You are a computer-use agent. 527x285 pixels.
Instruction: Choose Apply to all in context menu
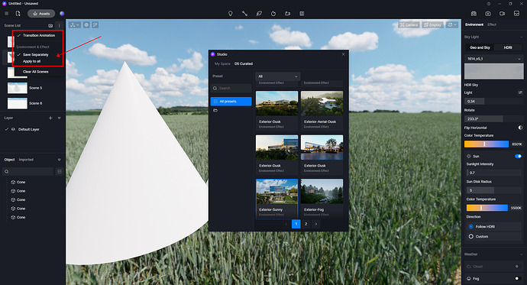31,61
